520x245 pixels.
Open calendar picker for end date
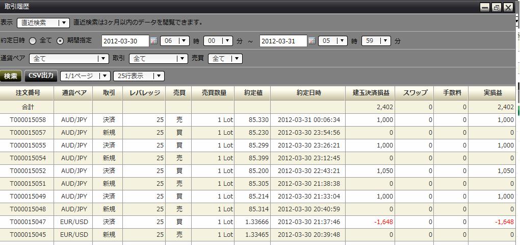click(311, 41)
